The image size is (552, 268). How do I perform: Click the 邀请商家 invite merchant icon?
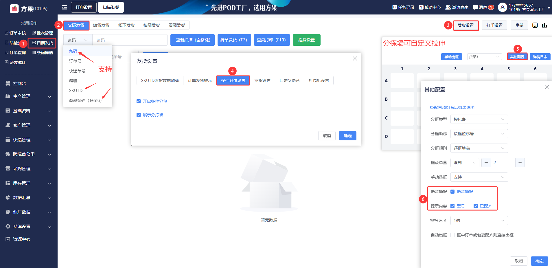coord(448,7)
